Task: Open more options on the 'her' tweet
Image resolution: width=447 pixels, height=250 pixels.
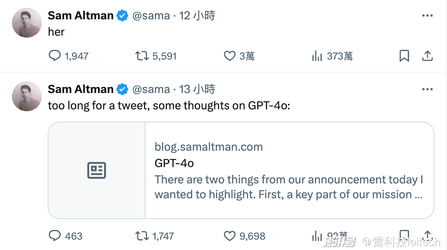Action: pyautogui.click(x=428, y=15)
